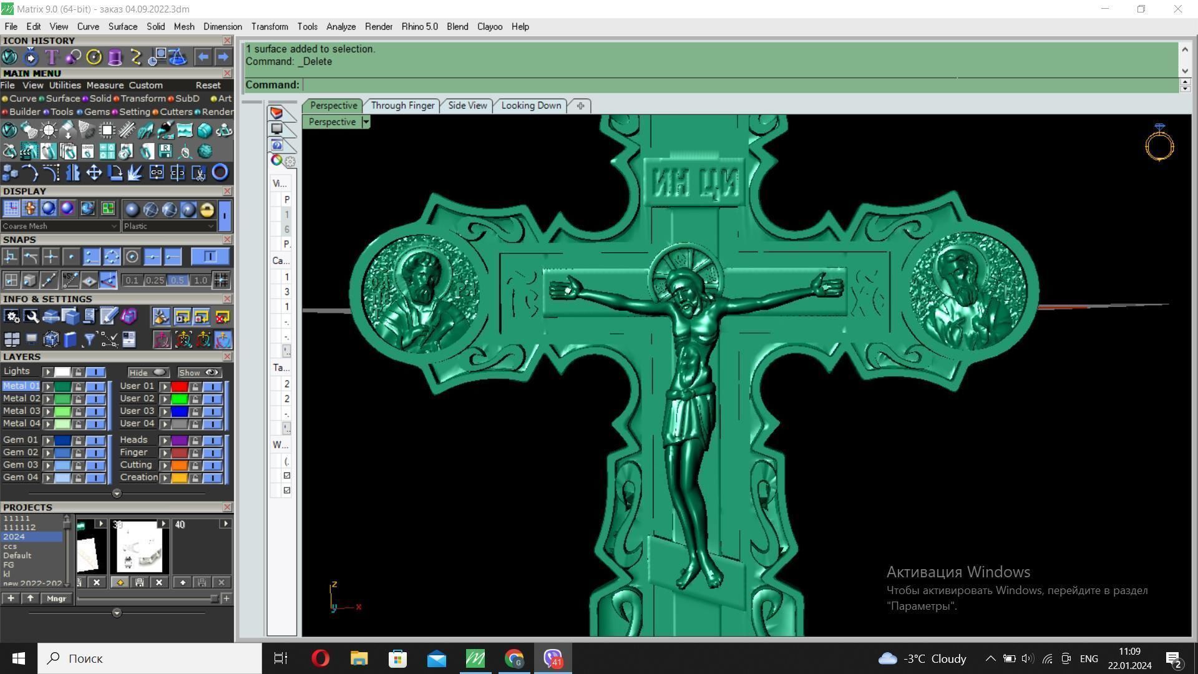
Task: Select Gems category in Main Menu
Action: click(x=97, y=112)
